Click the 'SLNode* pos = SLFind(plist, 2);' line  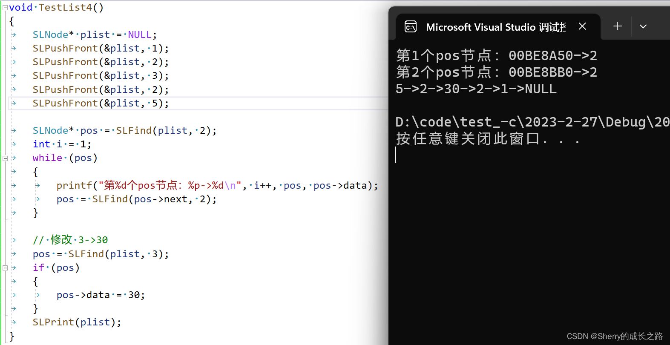(x=124, y=131)
